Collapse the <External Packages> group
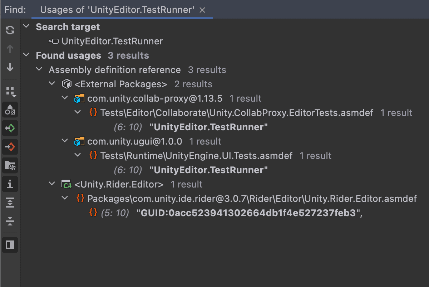 pyautogui.click(x=52, y=84)
